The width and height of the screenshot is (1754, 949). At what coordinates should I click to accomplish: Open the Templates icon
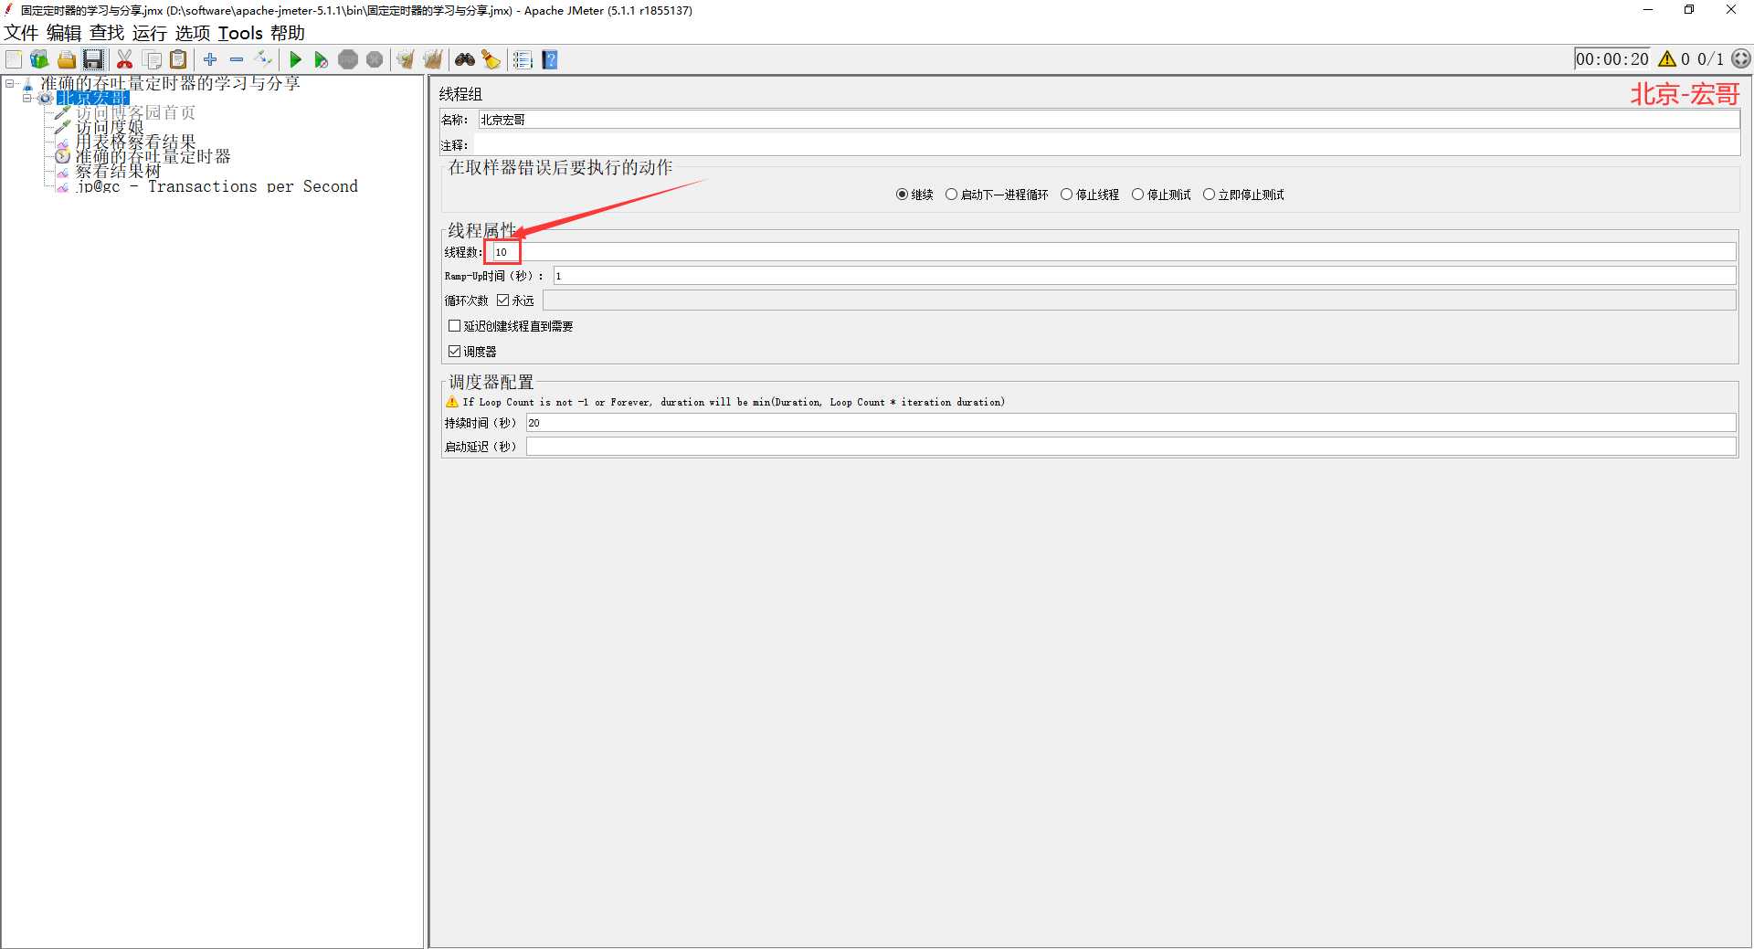pos(39,59)
